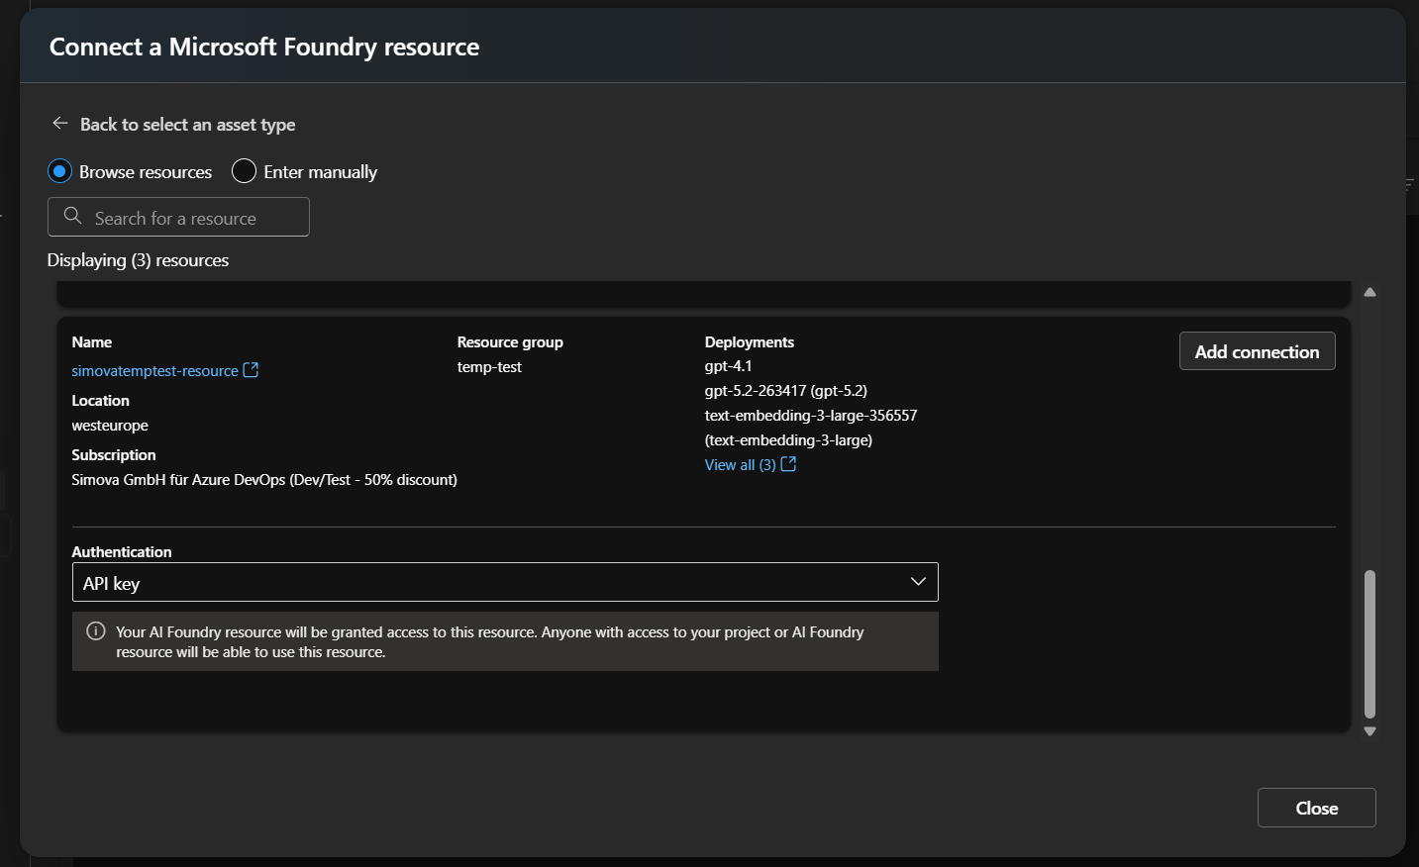Click external link icon next to View all (3)
This screenshot has width=1419, height=867.
tap(788, 464)
